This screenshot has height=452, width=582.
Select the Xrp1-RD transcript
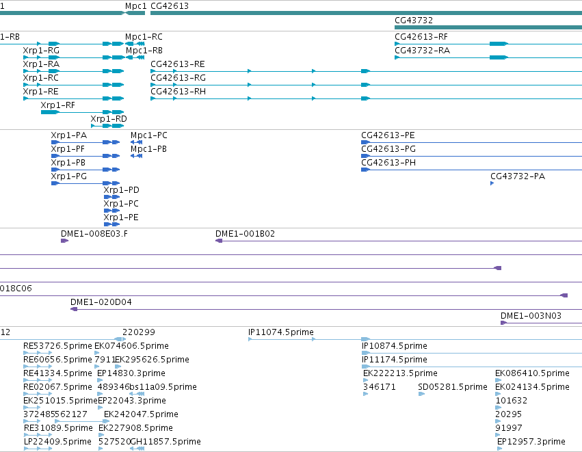coord(109,119)
